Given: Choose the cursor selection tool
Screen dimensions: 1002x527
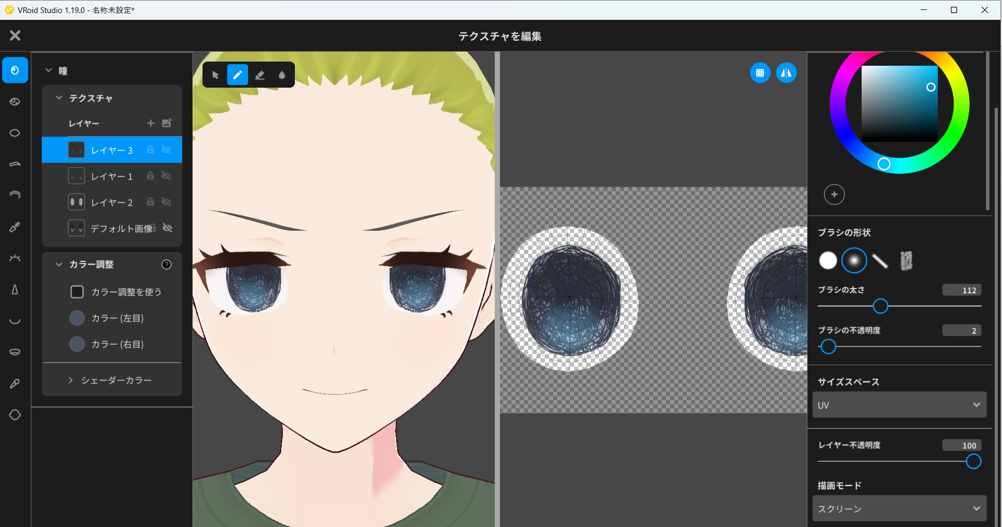Looking at the screenshot, I should tap(215, 75).
